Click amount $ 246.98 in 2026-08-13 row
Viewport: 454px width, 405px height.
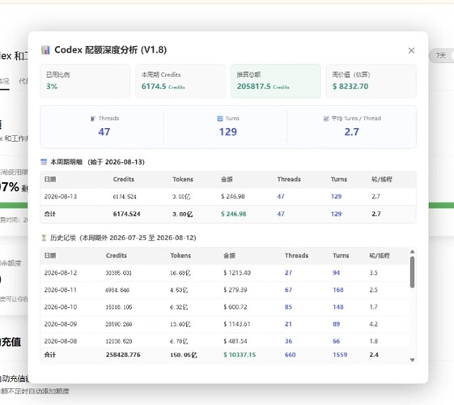point(233,196)
